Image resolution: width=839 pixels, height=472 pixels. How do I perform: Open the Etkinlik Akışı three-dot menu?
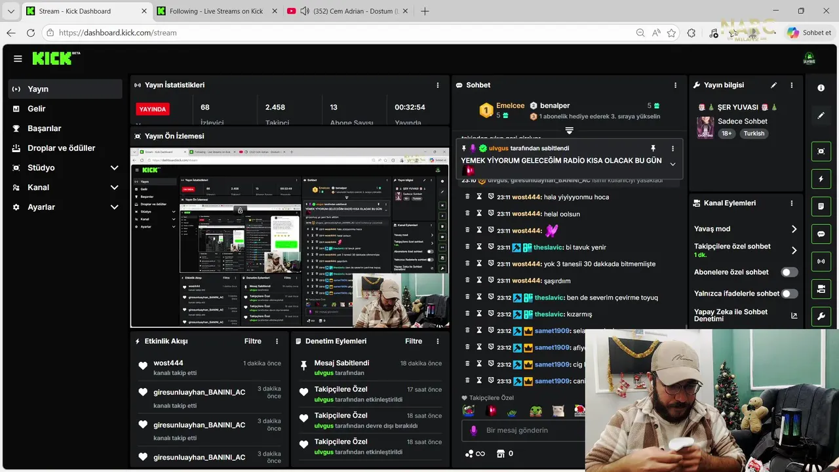pyautogui.click(x=277, y=342)
